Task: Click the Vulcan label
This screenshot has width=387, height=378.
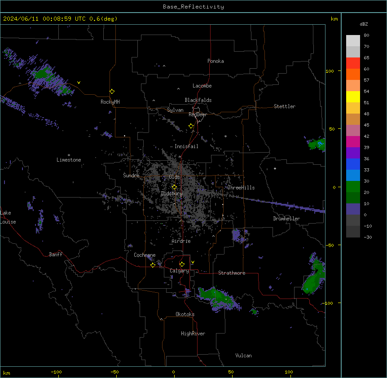Action: [243, 356]
